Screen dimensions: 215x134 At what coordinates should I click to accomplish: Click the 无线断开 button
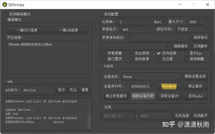coord(200,116)
